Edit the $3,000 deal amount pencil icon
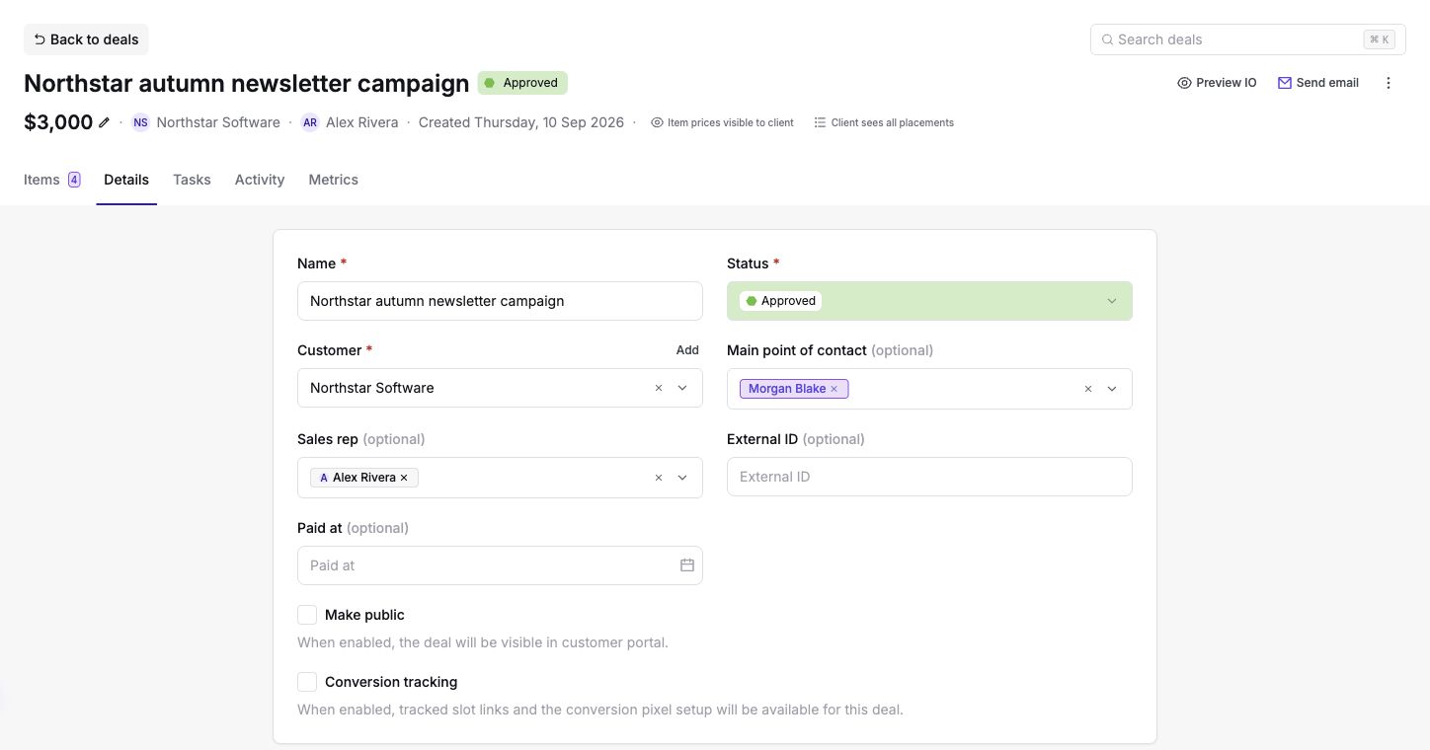This screenshot has width=1430, height=750. [x=105, y=122]
